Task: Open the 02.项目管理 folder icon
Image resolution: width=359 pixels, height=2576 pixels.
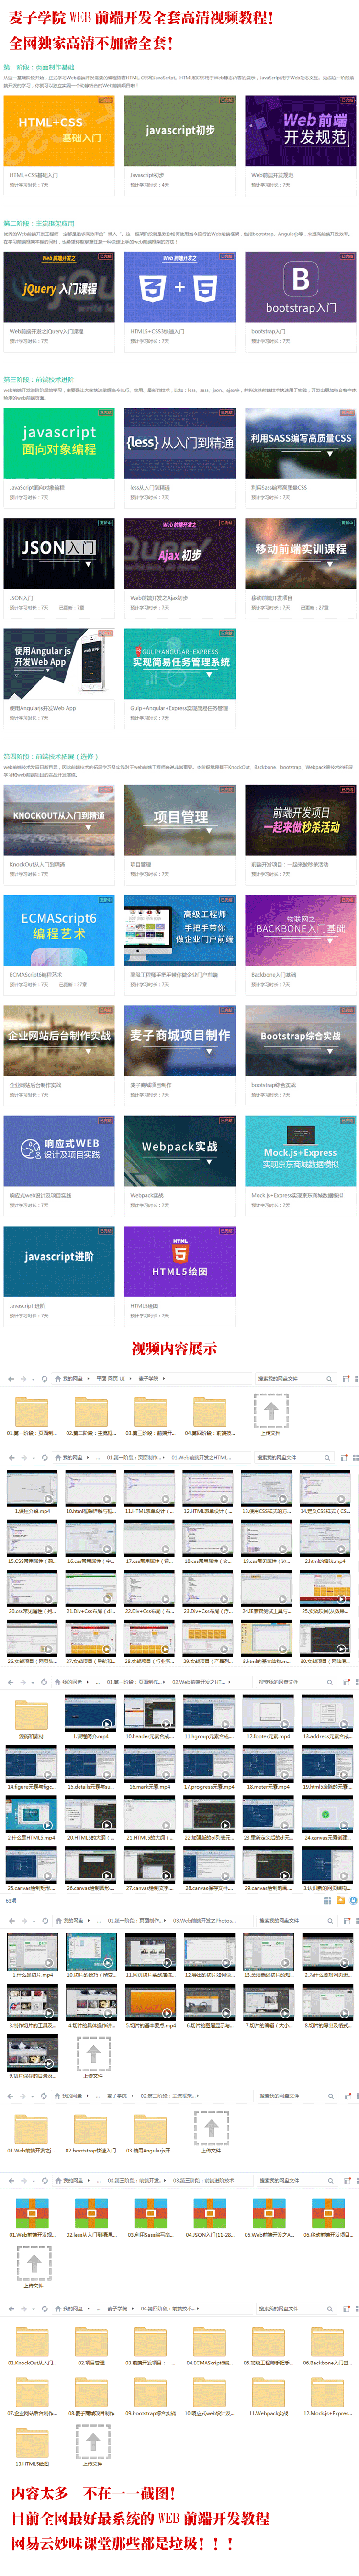Action: pyautogui.click(x=91, y=2342)
